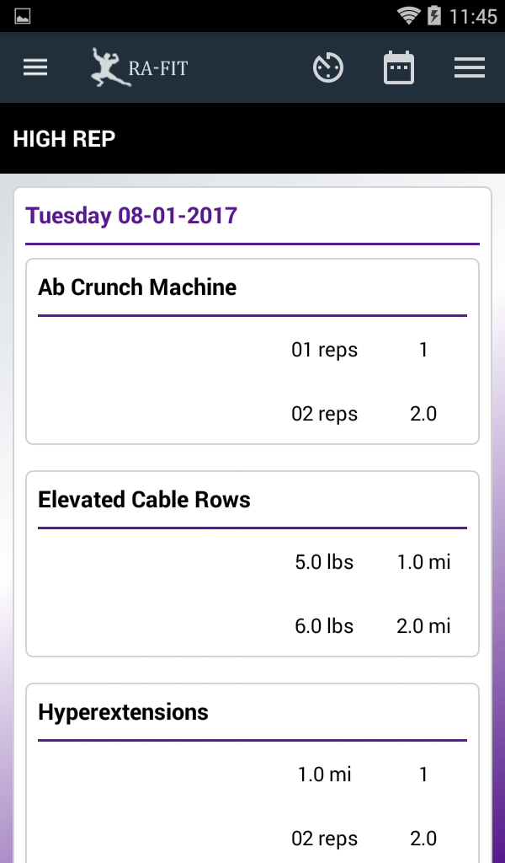Tap the 1.0 mi value under Hyperextensions

point(324,775)
